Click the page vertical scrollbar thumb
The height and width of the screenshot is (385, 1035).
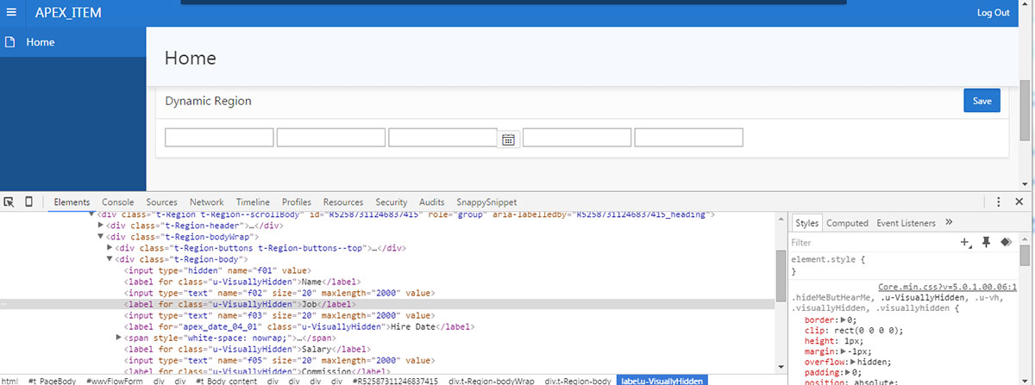pos(1025,110)
